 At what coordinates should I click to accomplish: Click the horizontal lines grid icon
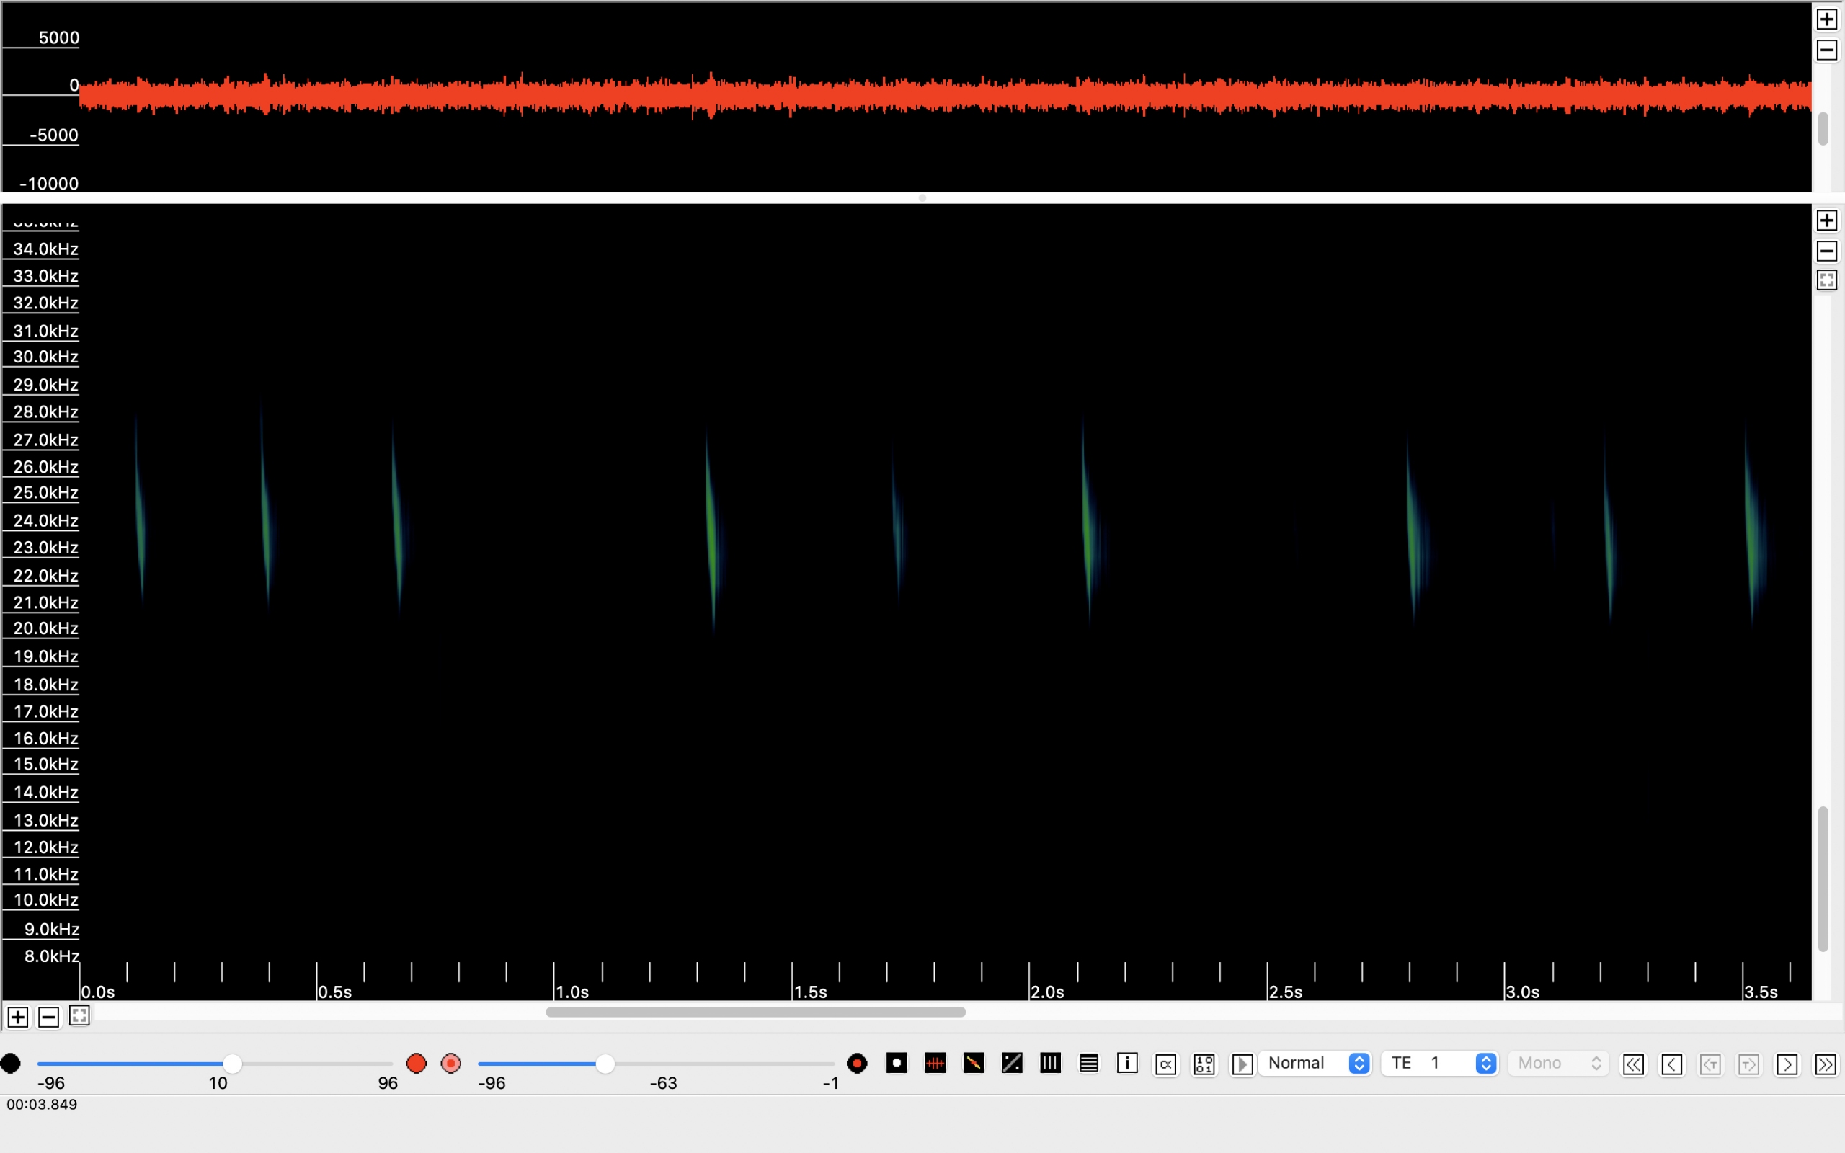pyautogui.click(x=1089, y=1063)
